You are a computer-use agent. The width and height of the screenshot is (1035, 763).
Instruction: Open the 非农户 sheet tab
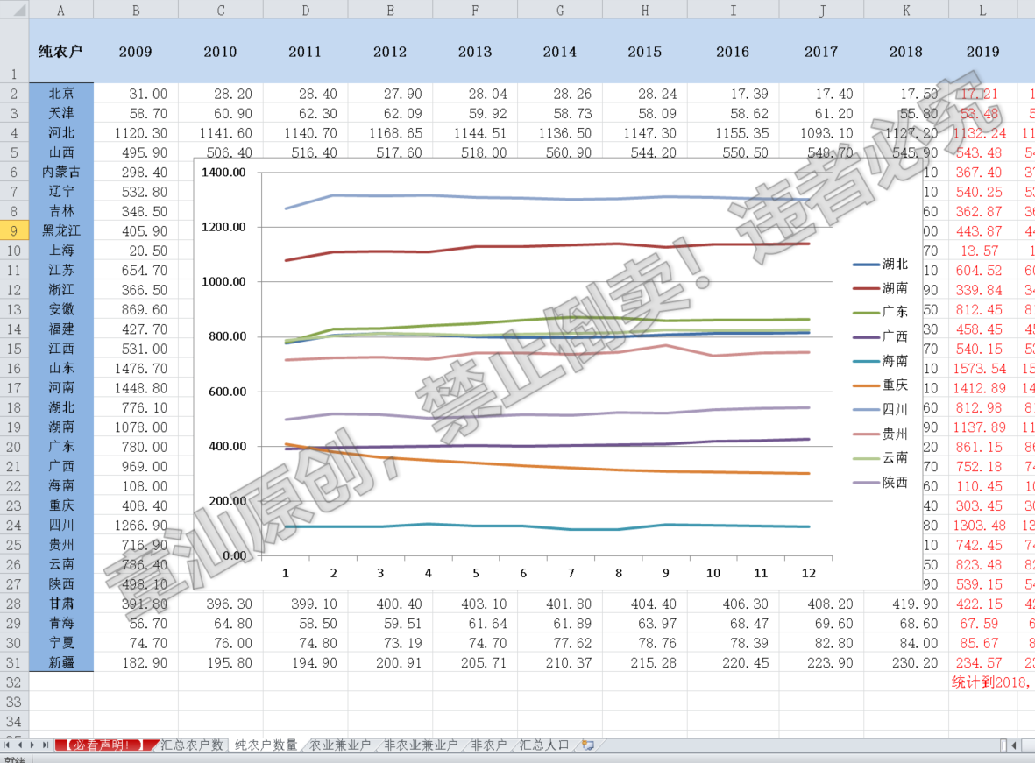pyautogui.click(x=488, y=745)
